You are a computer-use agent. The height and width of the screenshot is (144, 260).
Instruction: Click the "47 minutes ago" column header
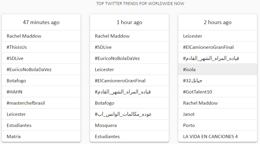[x=41, y=22]
